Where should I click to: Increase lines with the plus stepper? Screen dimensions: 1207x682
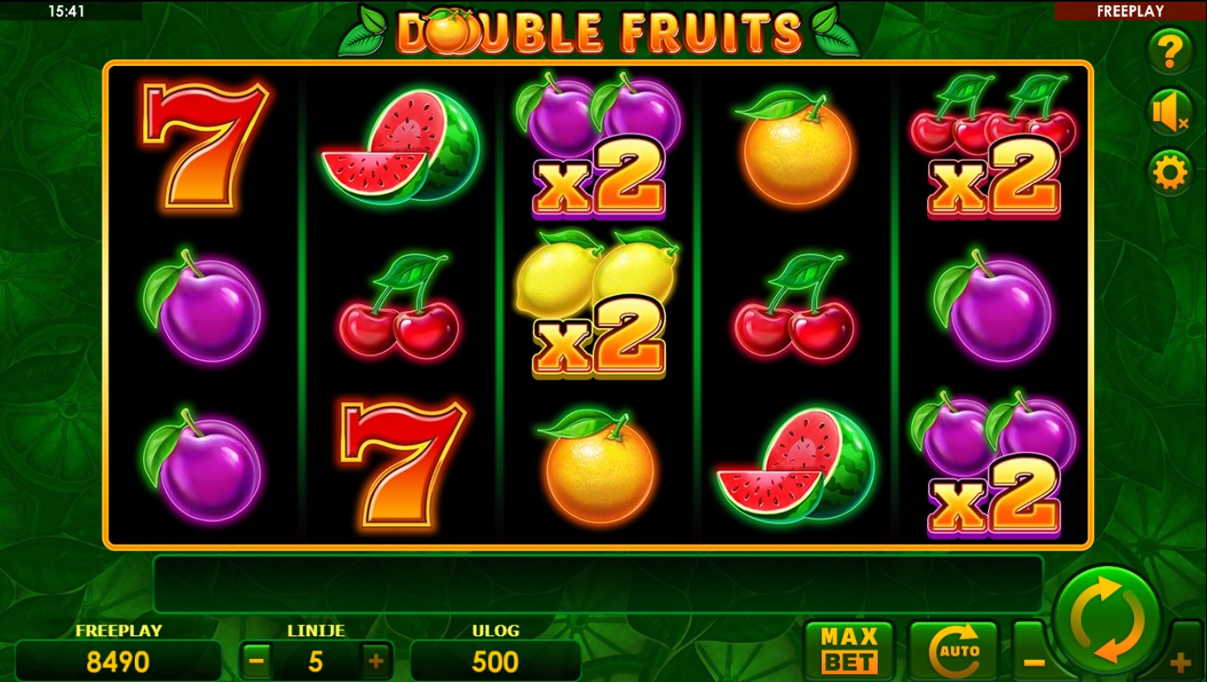click(377, 661)
